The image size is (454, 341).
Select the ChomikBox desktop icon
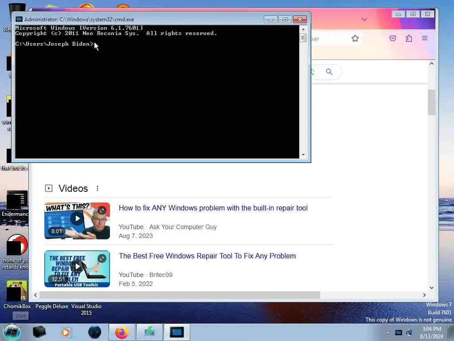point(17,295)
